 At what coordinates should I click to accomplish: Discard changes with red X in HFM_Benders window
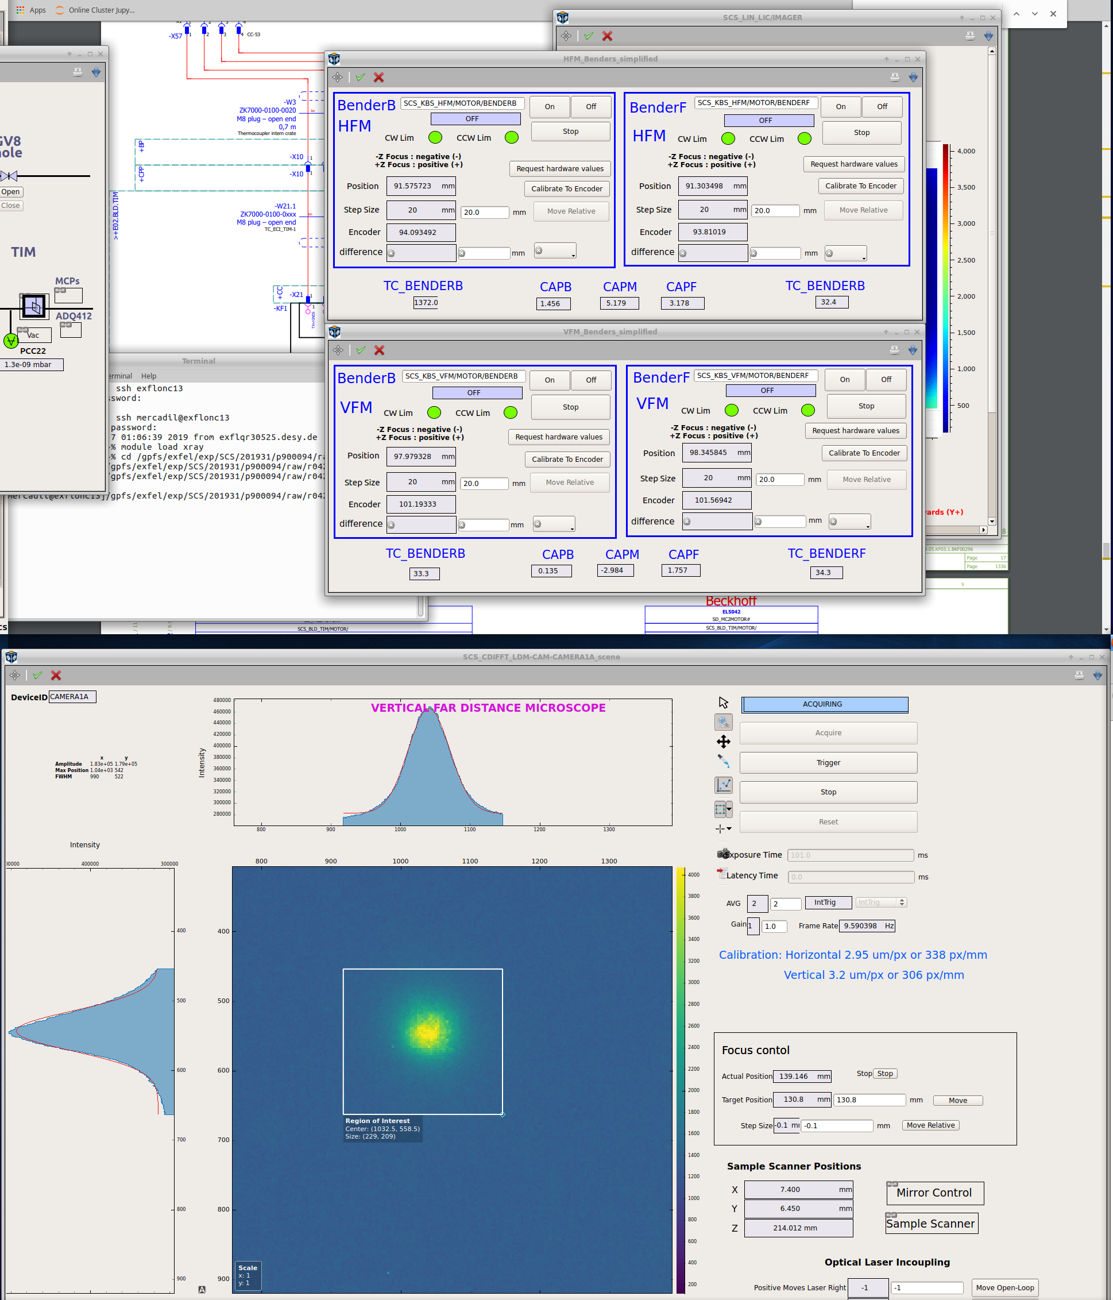pyautogui.click(x=379, y=77)
